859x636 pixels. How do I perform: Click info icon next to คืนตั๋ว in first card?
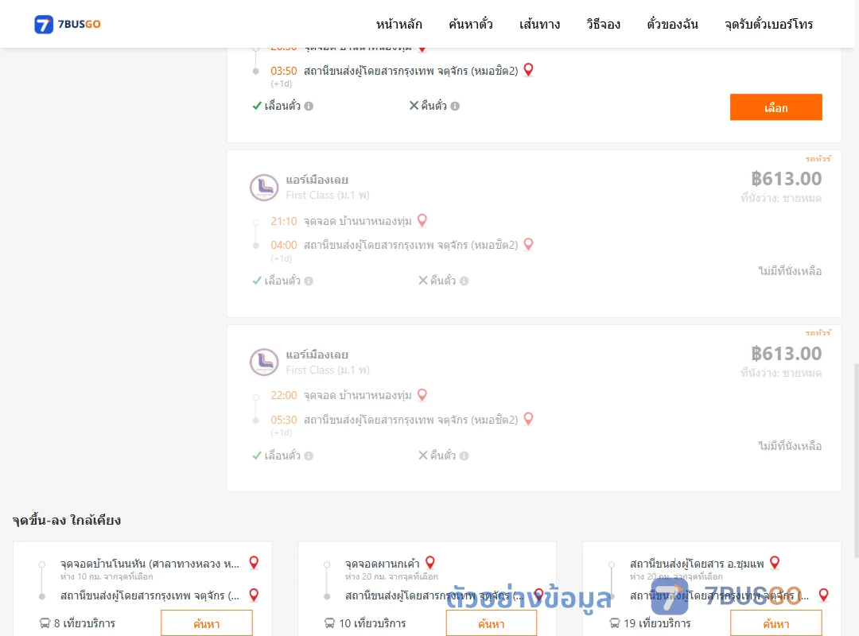coord(455,106)
